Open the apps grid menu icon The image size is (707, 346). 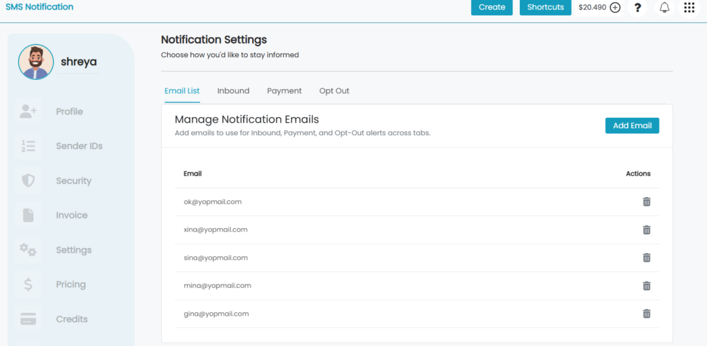point(689,7)
